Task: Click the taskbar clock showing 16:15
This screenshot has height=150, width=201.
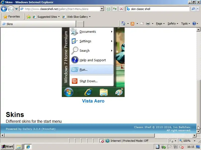Action: coord(191,147)
